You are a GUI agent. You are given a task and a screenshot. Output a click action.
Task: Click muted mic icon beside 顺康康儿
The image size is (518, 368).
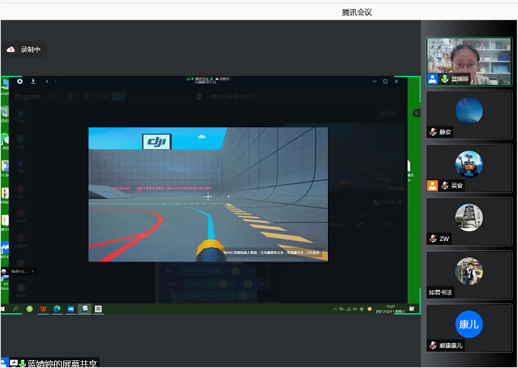coord(433,346)
